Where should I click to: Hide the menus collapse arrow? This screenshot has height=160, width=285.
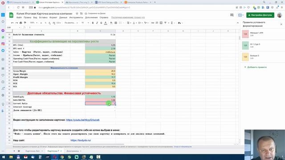[x=238, y=23]
